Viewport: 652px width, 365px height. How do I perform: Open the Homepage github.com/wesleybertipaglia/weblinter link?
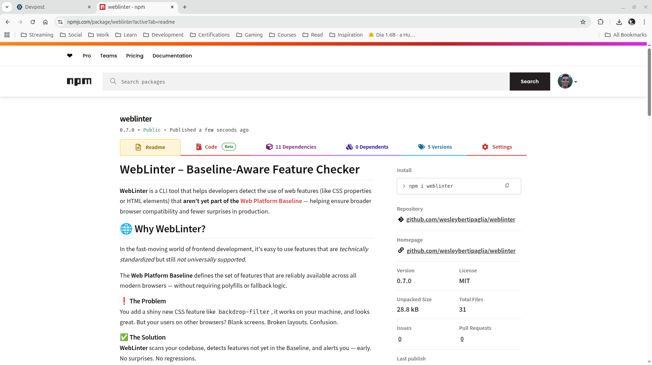[461, 251]
